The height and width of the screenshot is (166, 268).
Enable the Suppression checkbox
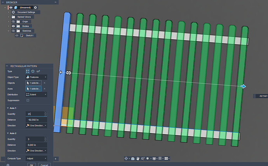pyautogui.click(x=28, y=100)
